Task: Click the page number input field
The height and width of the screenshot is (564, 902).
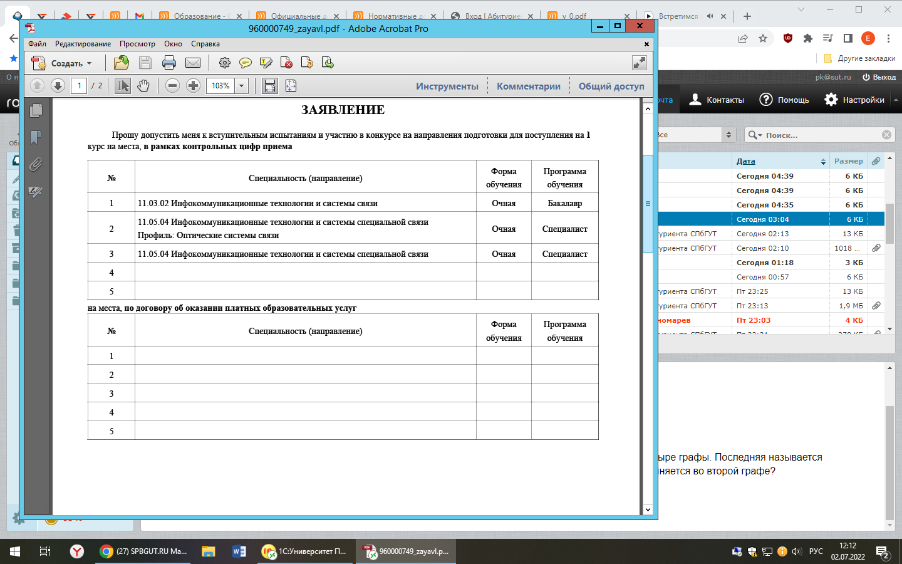Action: 79,86
